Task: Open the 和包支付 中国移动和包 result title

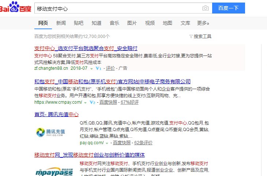Action: pyautogui.click(x=112, y=82)
